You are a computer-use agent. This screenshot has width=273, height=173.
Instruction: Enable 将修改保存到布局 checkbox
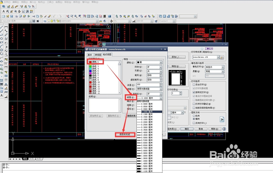tap(194, 108)
